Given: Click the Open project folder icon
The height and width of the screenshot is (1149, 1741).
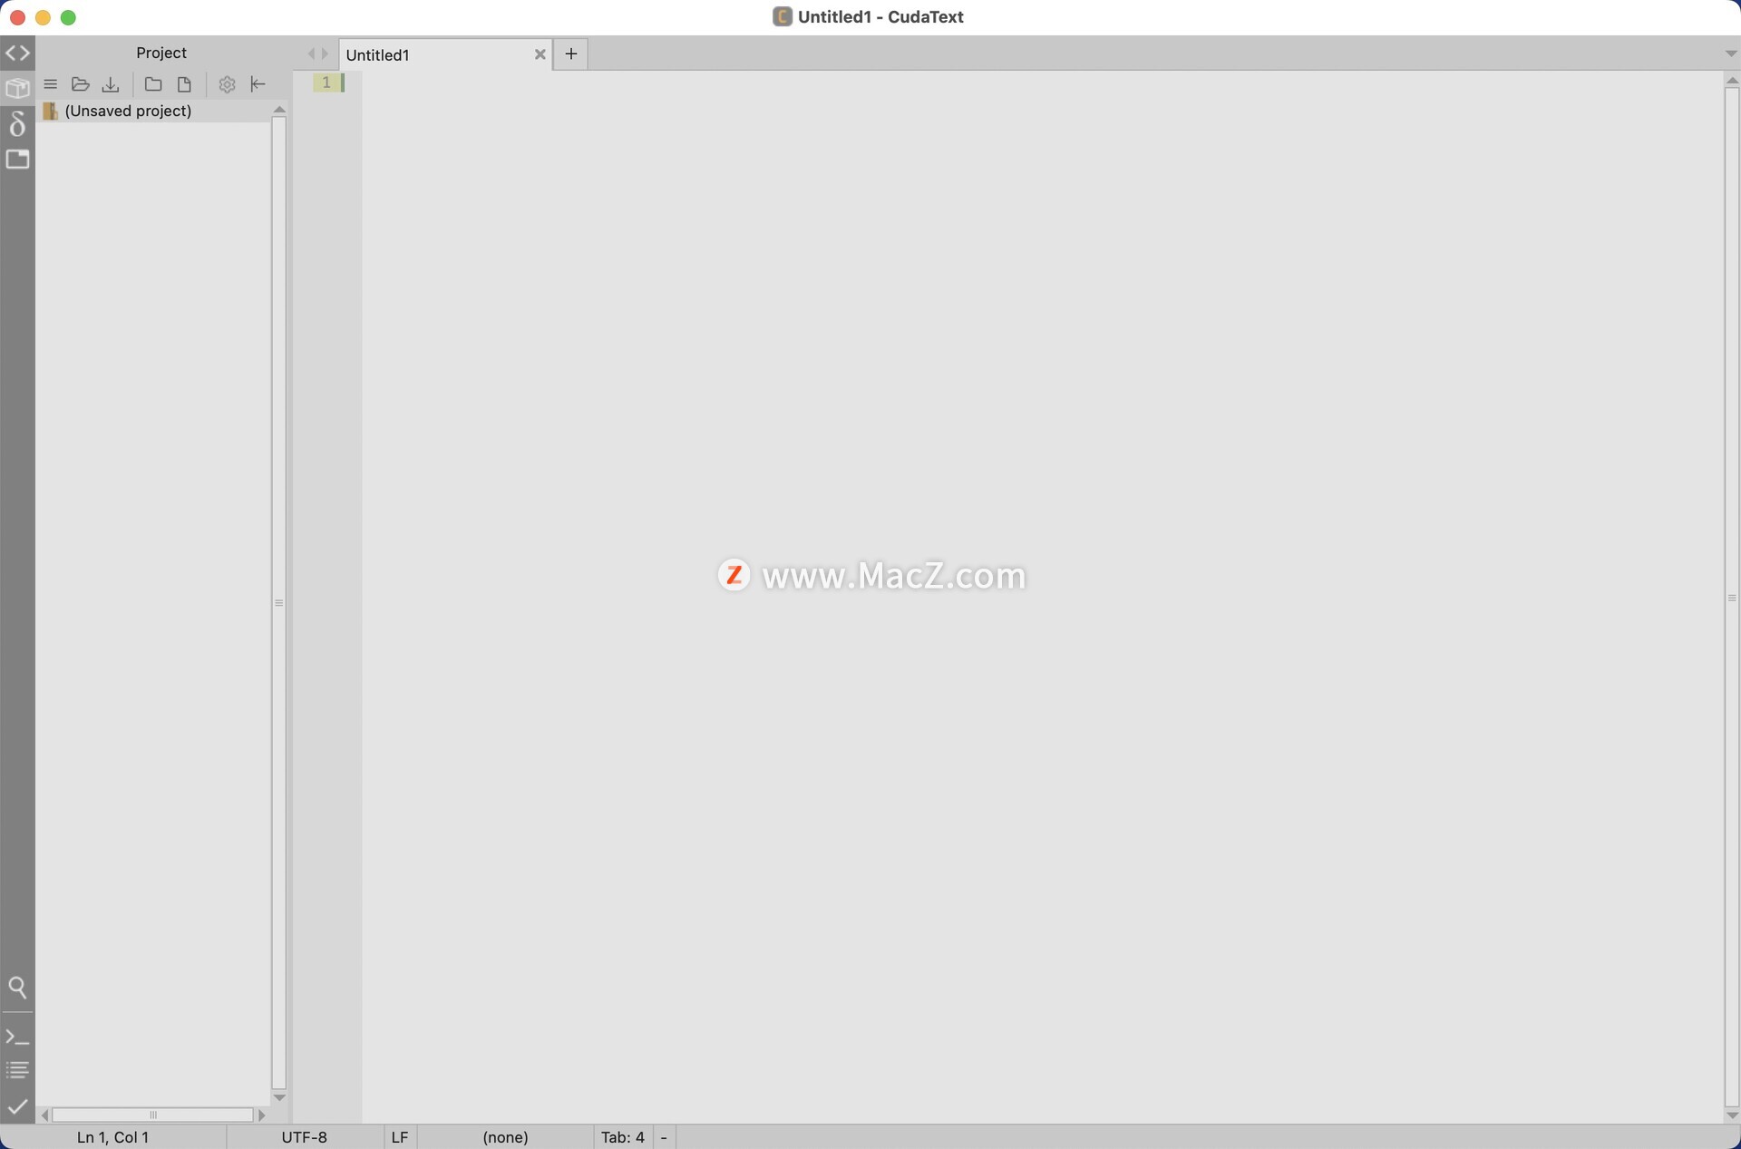Looking at the screenshot, I should (81, 84).
